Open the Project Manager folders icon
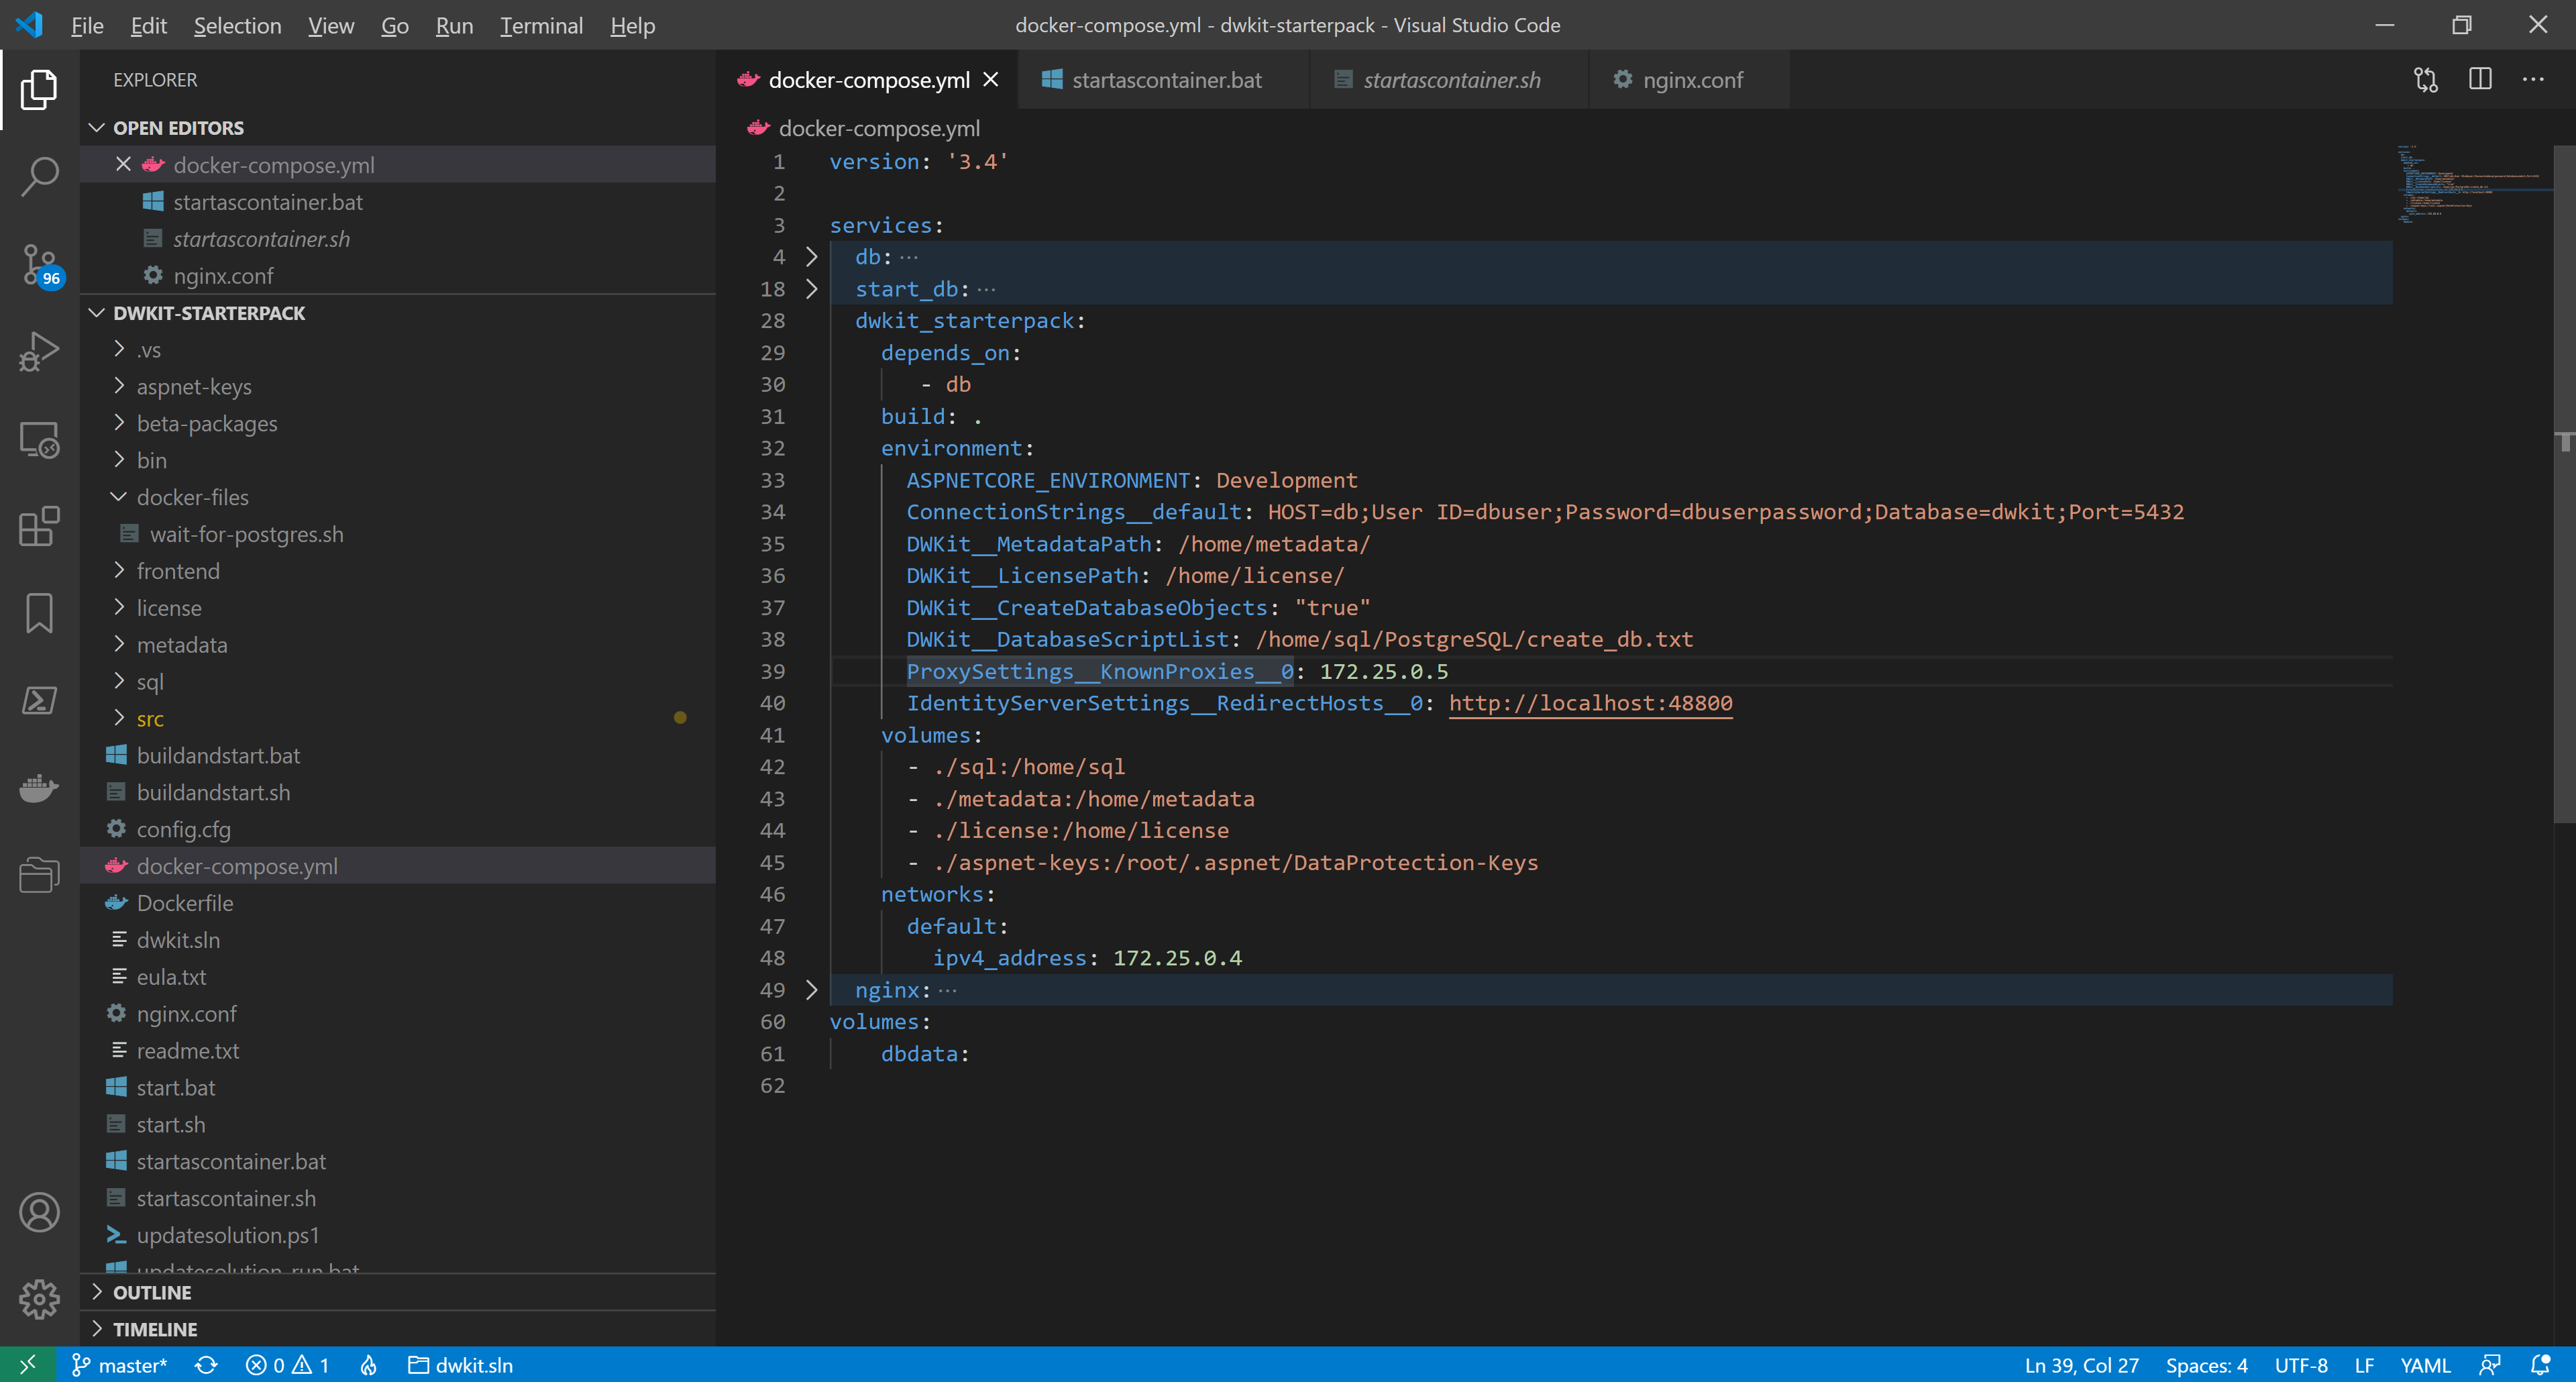2576x1382 pixels. (x=39, y=875)
